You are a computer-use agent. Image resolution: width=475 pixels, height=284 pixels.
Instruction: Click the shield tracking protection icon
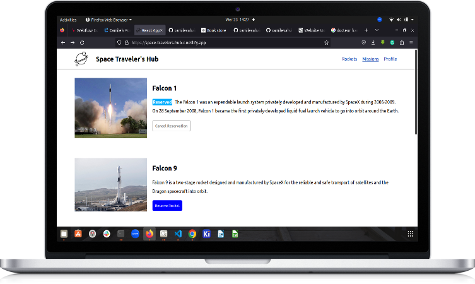[x=119, y=43]
